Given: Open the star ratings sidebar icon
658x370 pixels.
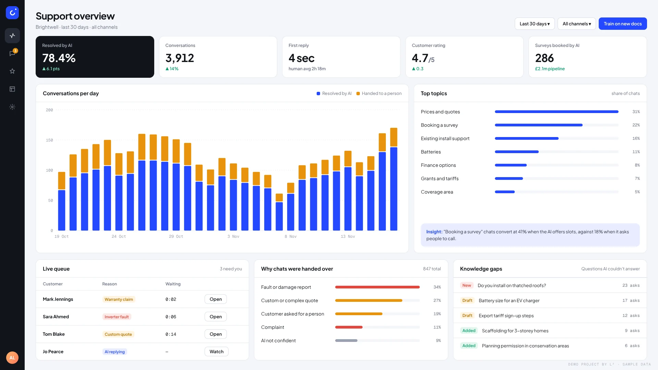Looking at the screenshot, I should click(12, 71).
